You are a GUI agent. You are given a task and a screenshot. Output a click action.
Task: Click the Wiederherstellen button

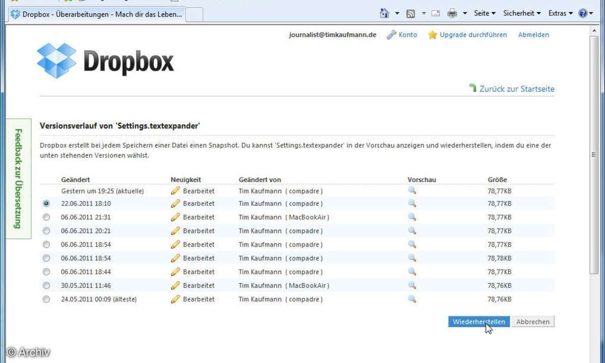point(479,322)
